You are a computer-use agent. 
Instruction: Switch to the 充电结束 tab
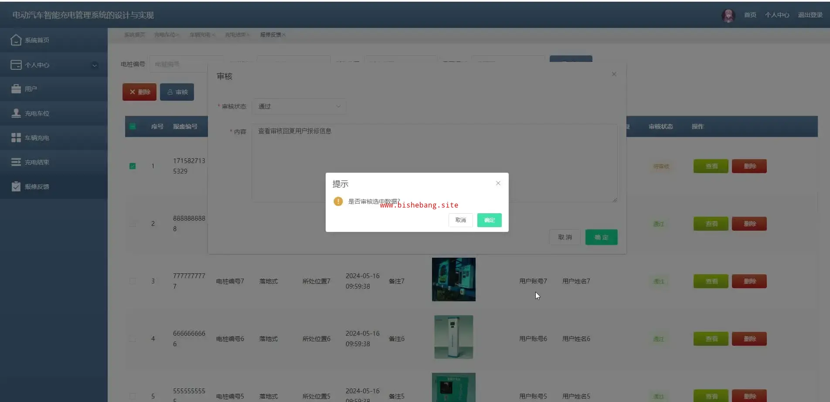click(235, 35)
